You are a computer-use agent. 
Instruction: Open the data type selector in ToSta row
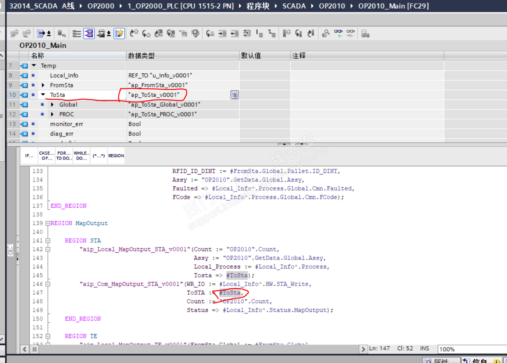coord(234,95)
